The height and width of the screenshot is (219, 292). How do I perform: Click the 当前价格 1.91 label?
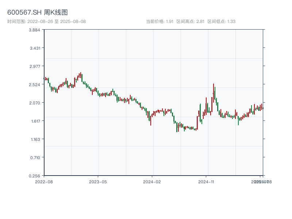(x=160, y=22)
